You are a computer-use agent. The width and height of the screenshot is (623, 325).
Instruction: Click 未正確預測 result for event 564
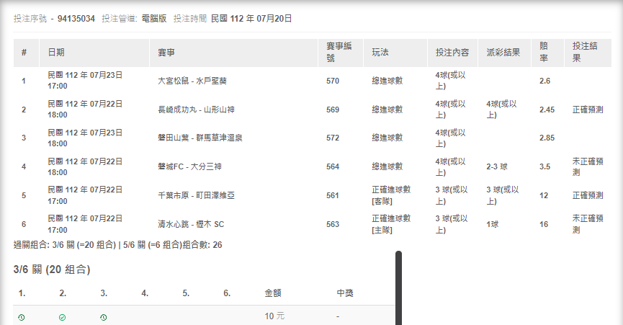click(588, 166)
